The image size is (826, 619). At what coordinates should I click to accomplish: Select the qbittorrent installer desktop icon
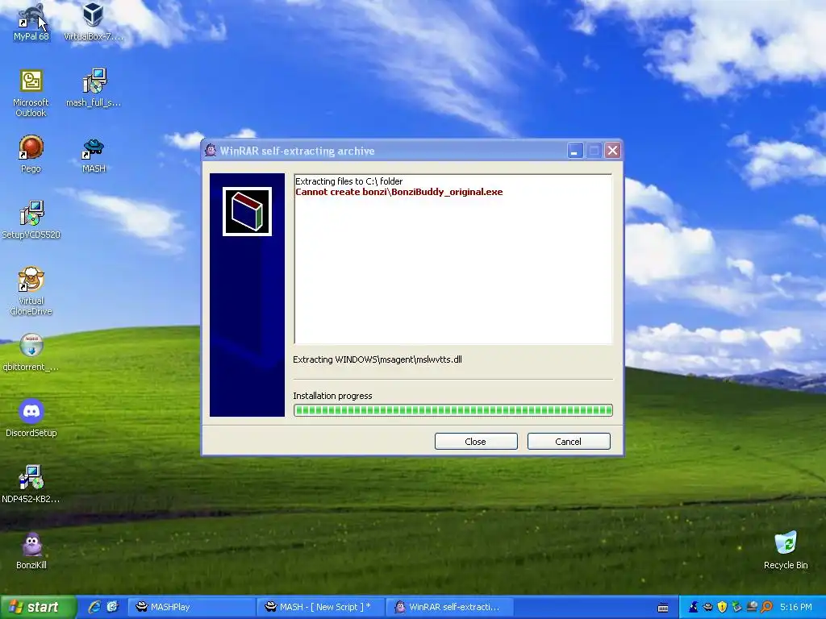pyautogui.click(x=31, y=352)
